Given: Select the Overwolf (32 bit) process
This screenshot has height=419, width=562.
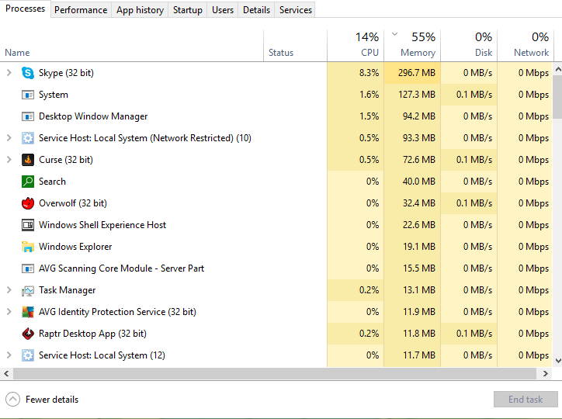Looking at the screenshot, I should click(x=73, y=203).
